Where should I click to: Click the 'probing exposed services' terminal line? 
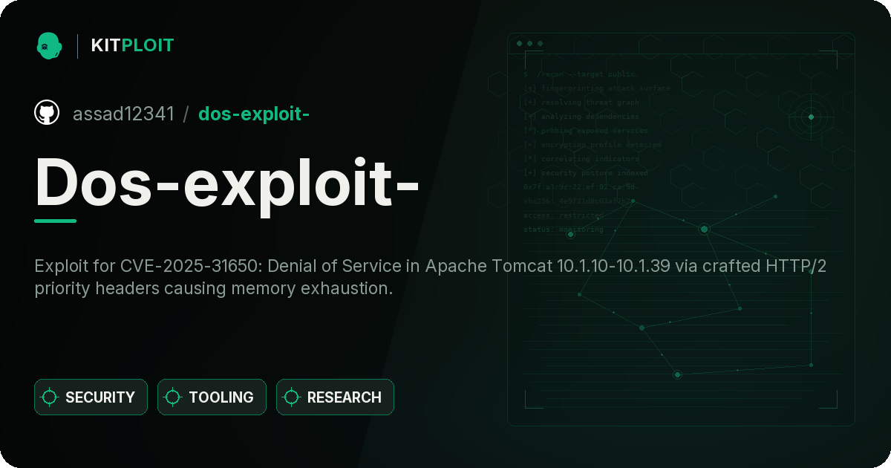point(585,131)
